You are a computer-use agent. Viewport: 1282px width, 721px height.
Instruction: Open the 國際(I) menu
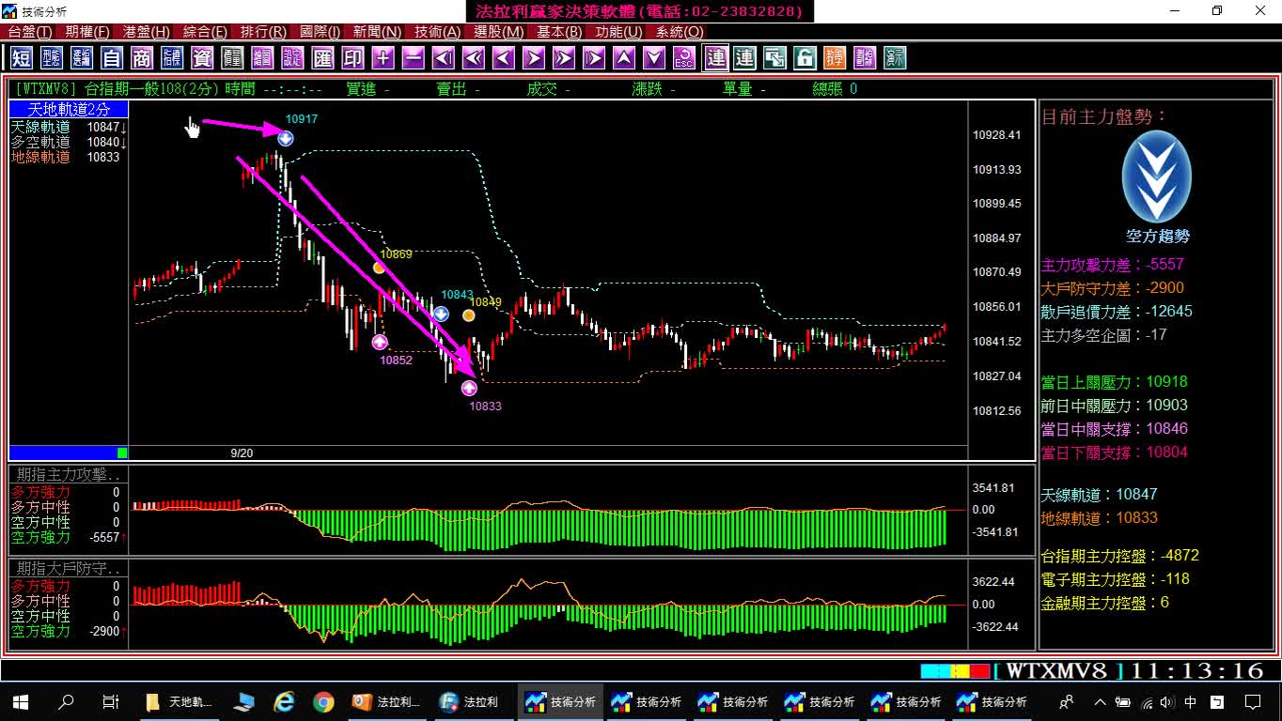[320, 32]
